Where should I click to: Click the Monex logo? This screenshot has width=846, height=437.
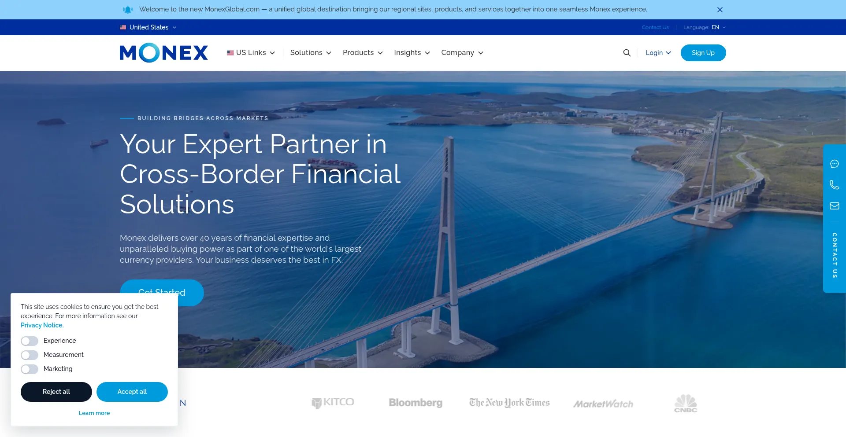[164, 53]
